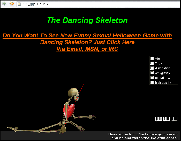Click the skeleton's skull

pyautogui.click(x=73, y=94)
